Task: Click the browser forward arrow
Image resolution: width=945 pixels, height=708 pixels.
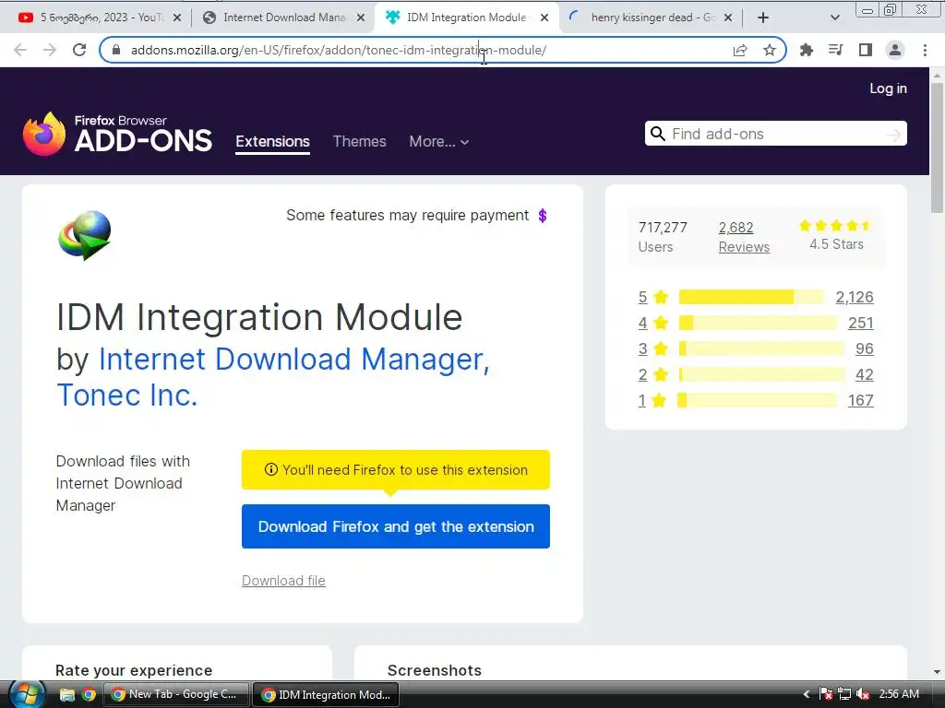Action: [x=50, y=50]
